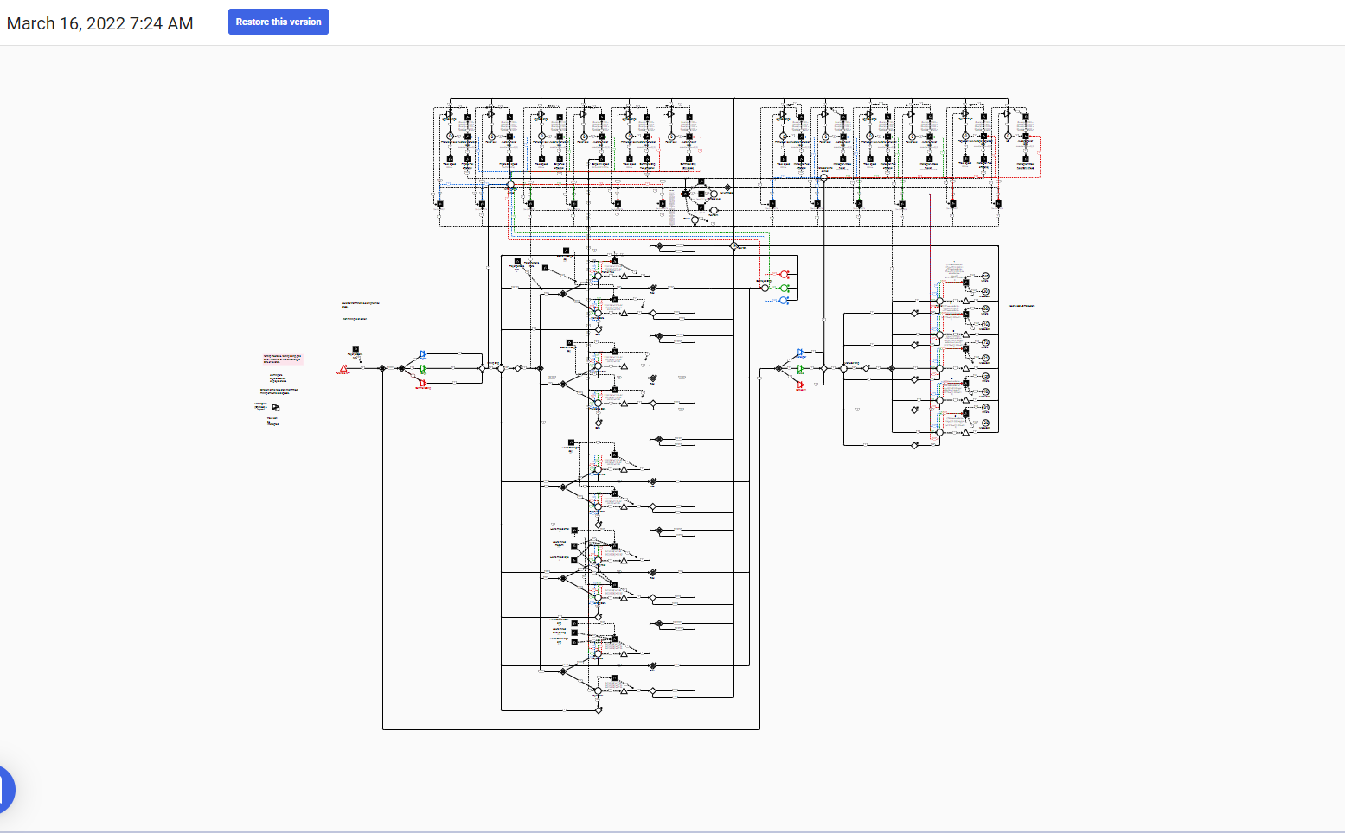Select the red gate node right of the red source
The width and height of the screenshot is (1345, 833).
pyautogui.click(x=423, y=384)
